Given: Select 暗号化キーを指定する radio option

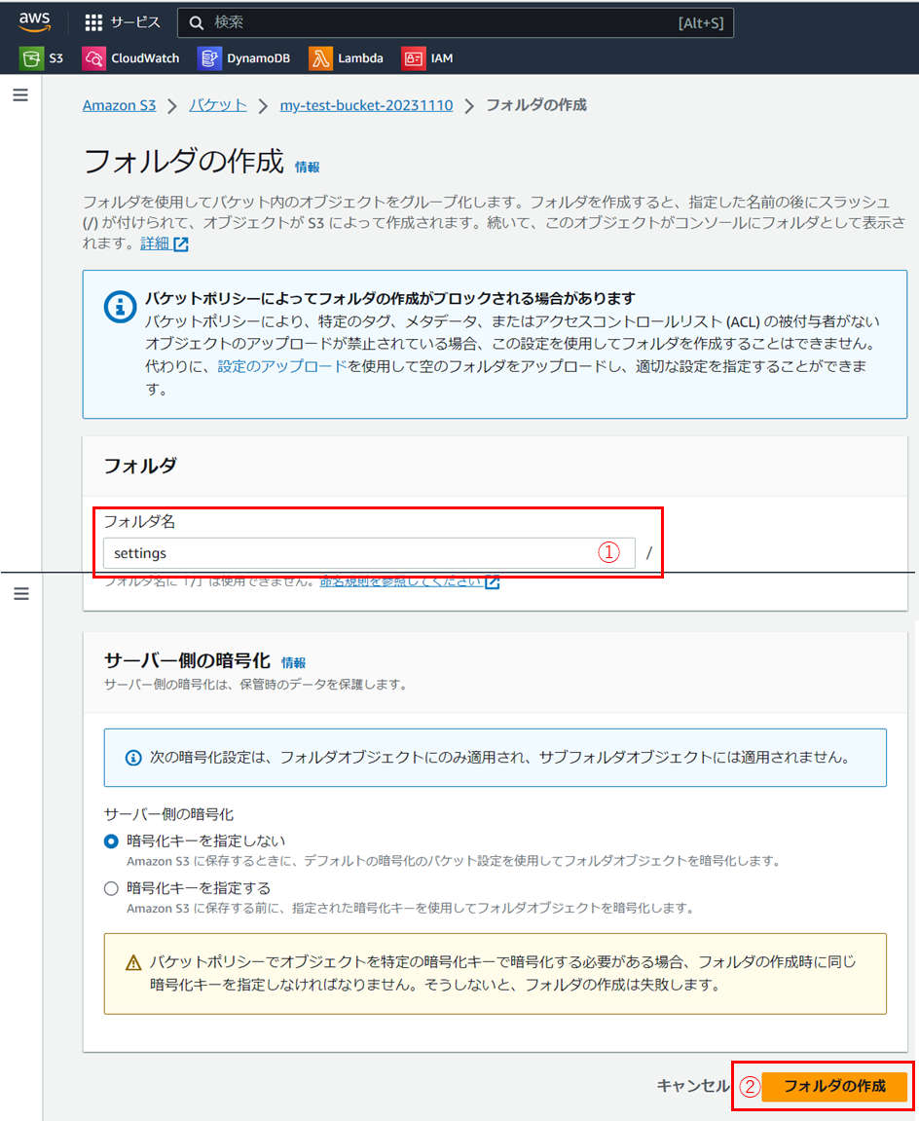Looking at the screenshot, I should click(111, 888).
